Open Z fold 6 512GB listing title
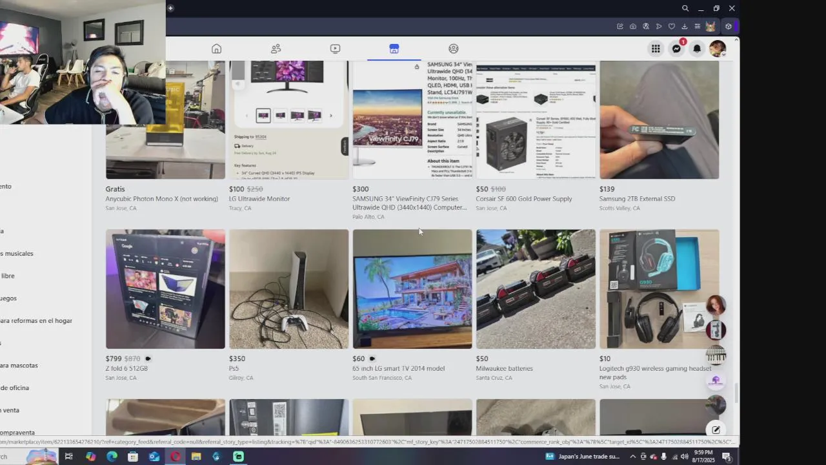 click(126, 369)
